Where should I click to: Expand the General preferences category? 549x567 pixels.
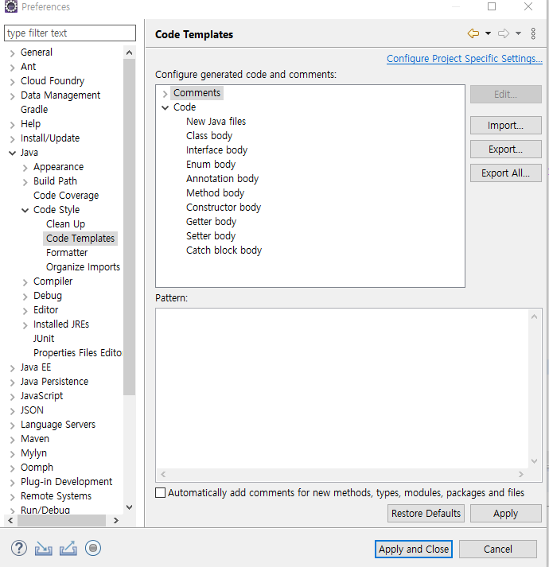[12, 53]
